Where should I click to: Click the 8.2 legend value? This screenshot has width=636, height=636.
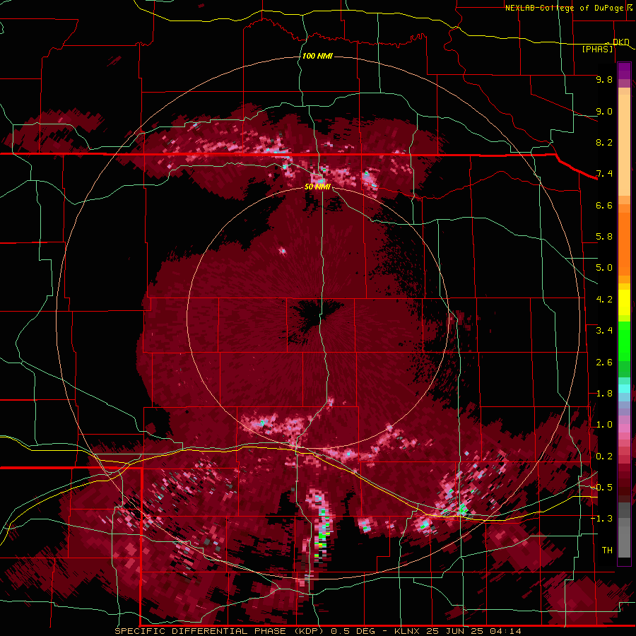(604, 142)
